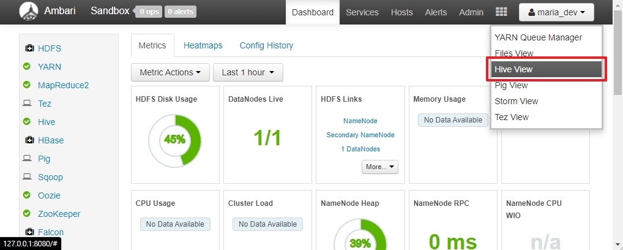Open the Services menu
Image resolution: width=623 pixels, height=250 pixels.
[x=362, y=12]
